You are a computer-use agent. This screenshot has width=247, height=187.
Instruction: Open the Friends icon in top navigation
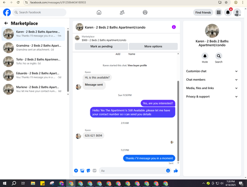tap(122, 12)
